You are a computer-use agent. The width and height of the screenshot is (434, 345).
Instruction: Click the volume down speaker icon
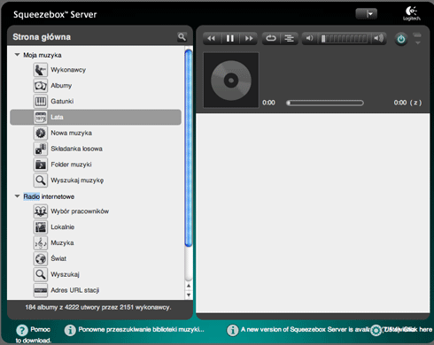pos(309,38)
